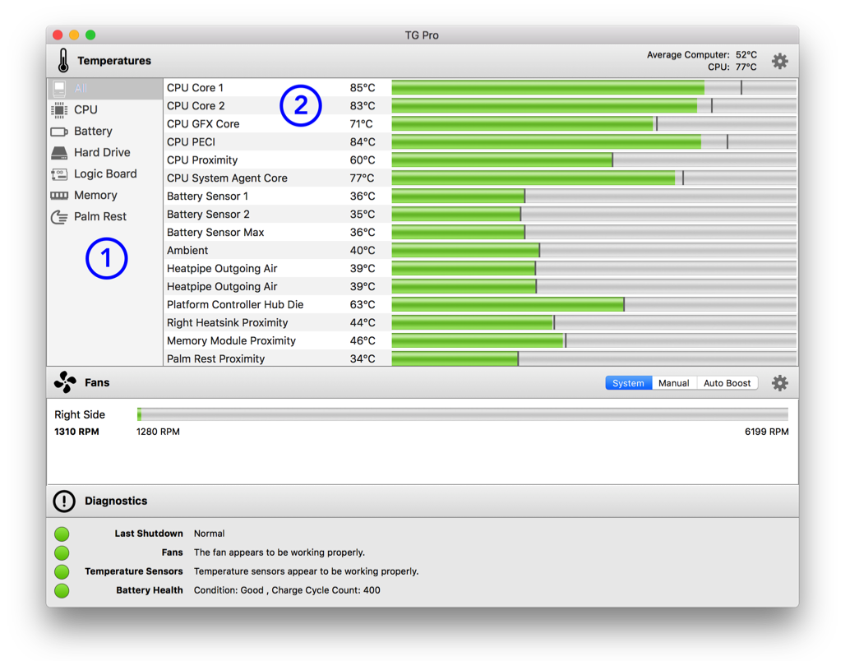Select the All sensors category

pyautogui.click(x=104, y=89)
